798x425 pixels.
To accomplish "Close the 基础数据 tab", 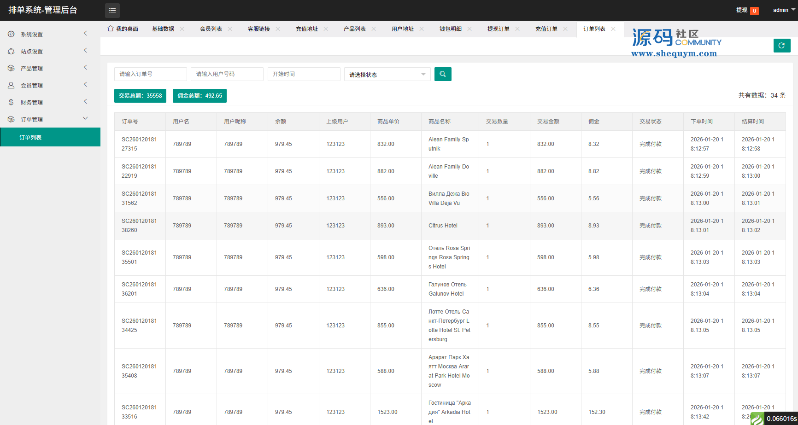I will pyautogui.click(x=182, y=29).
